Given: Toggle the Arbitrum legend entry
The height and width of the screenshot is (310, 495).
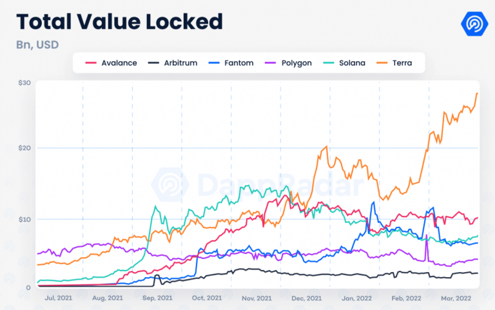Looking at the screenshot, I should pos(173,63).
